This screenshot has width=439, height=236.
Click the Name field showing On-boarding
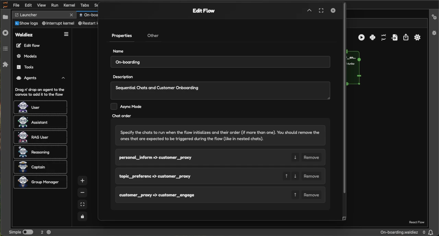point(220,62)
